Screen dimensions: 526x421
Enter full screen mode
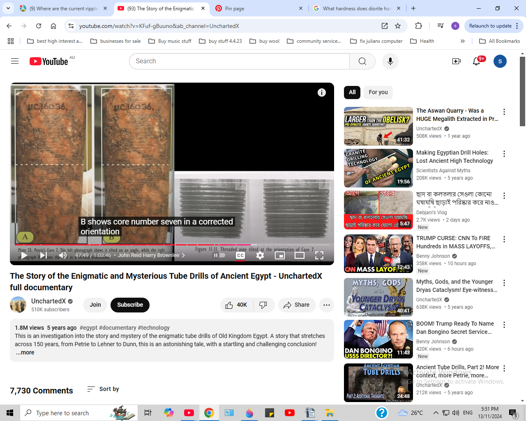click(319, 255)
